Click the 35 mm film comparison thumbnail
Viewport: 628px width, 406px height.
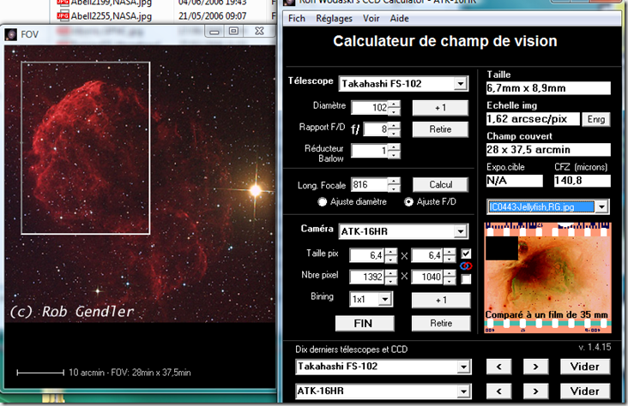click(x=548, y=278)
